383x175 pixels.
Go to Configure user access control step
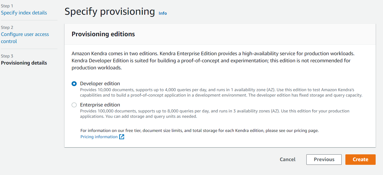click(25, 38)
